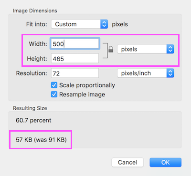Click the OK button

(166, 162)
